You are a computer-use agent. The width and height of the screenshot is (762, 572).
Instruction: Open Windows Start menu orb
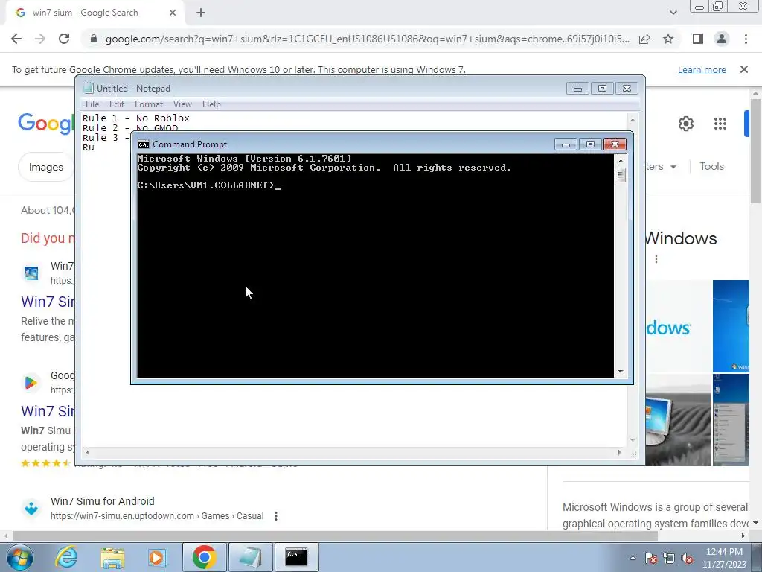click(x=20, y=557)
